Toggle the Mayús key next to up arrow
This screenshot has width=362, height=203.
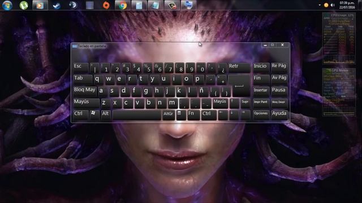(220, 103)
